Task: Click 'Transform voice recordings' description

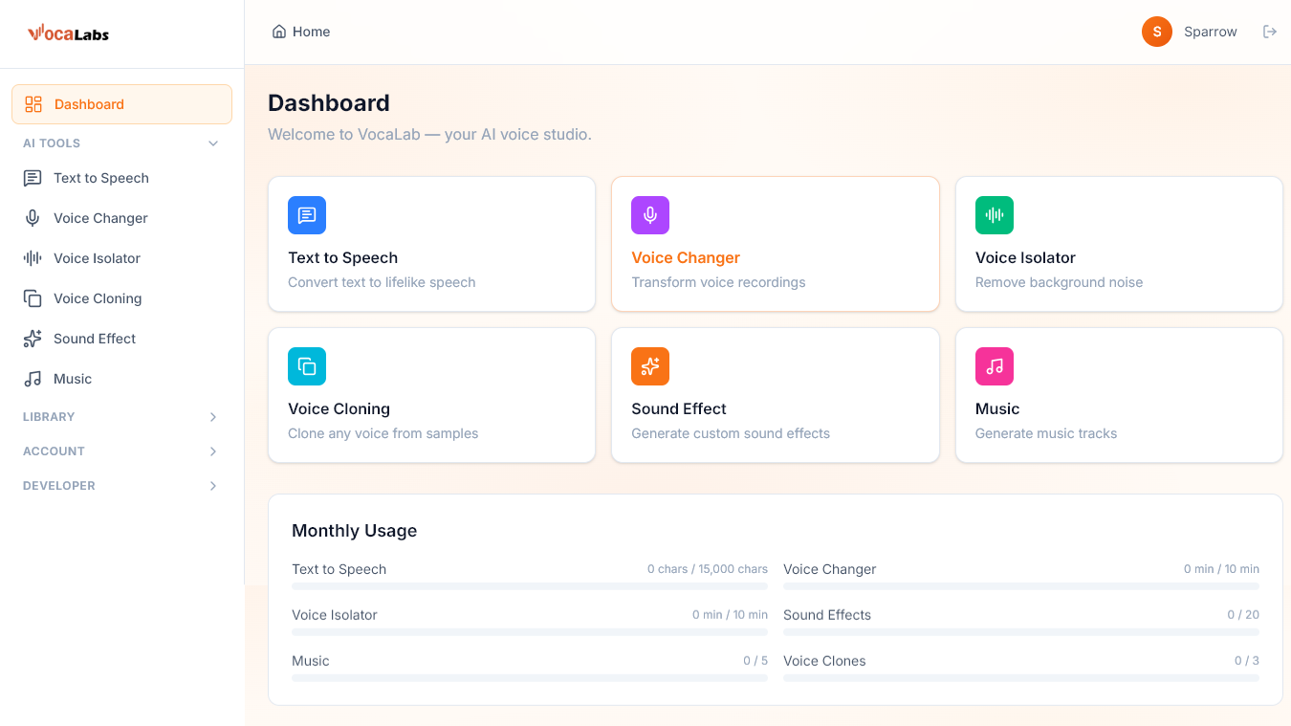Action: pos(718,282)
